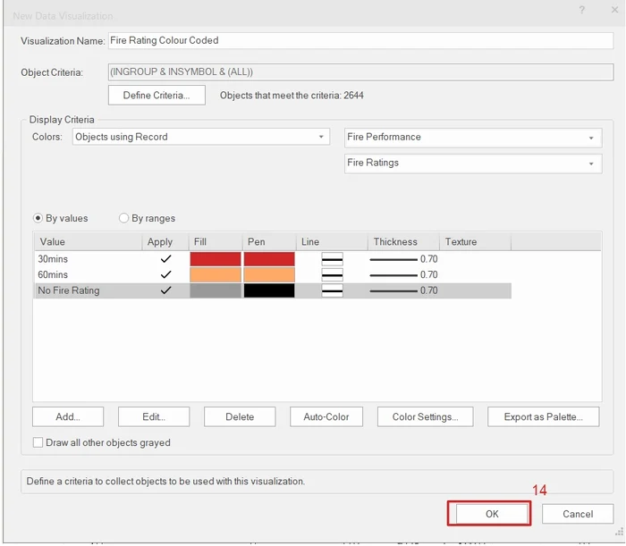Click Export as Palette button

coord(543,416)
